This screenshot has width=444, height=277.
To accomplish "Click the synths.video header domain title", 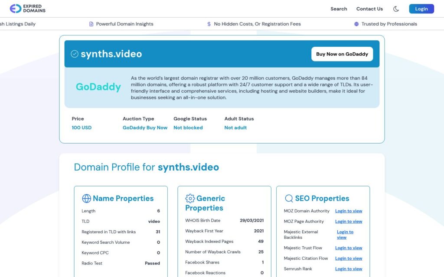I will coord(111,54).
